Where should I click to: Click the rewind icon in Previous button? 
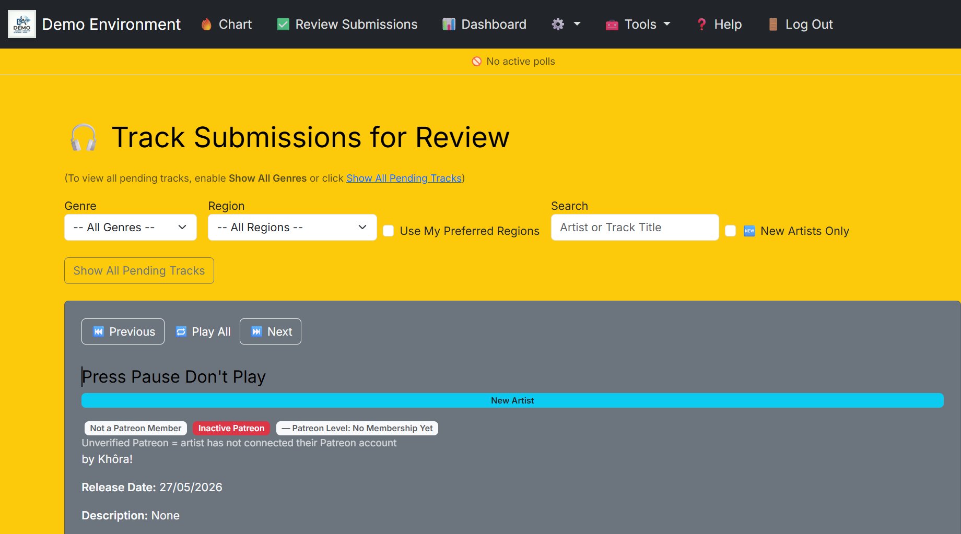(98, 331)
